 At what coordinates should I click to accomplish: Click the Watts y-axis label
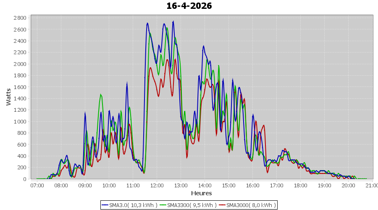(9, 97)
